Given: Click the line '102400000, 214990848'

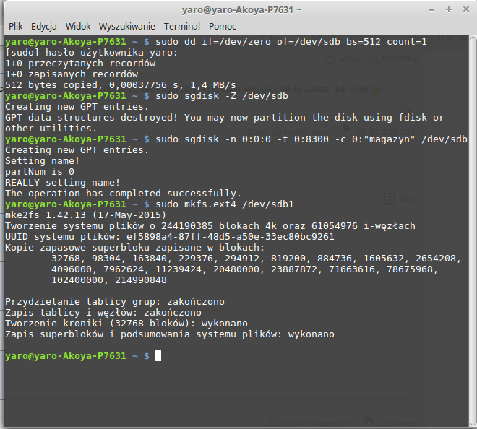Looking at the screenshot, I should pyautogui.click(x=109, y=280).
